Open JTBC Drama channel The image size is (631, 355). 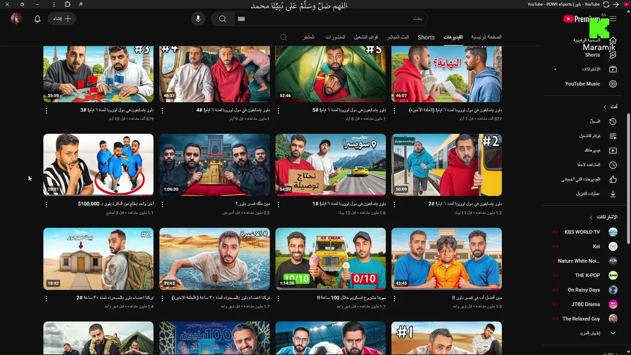(x=586, y=304)
